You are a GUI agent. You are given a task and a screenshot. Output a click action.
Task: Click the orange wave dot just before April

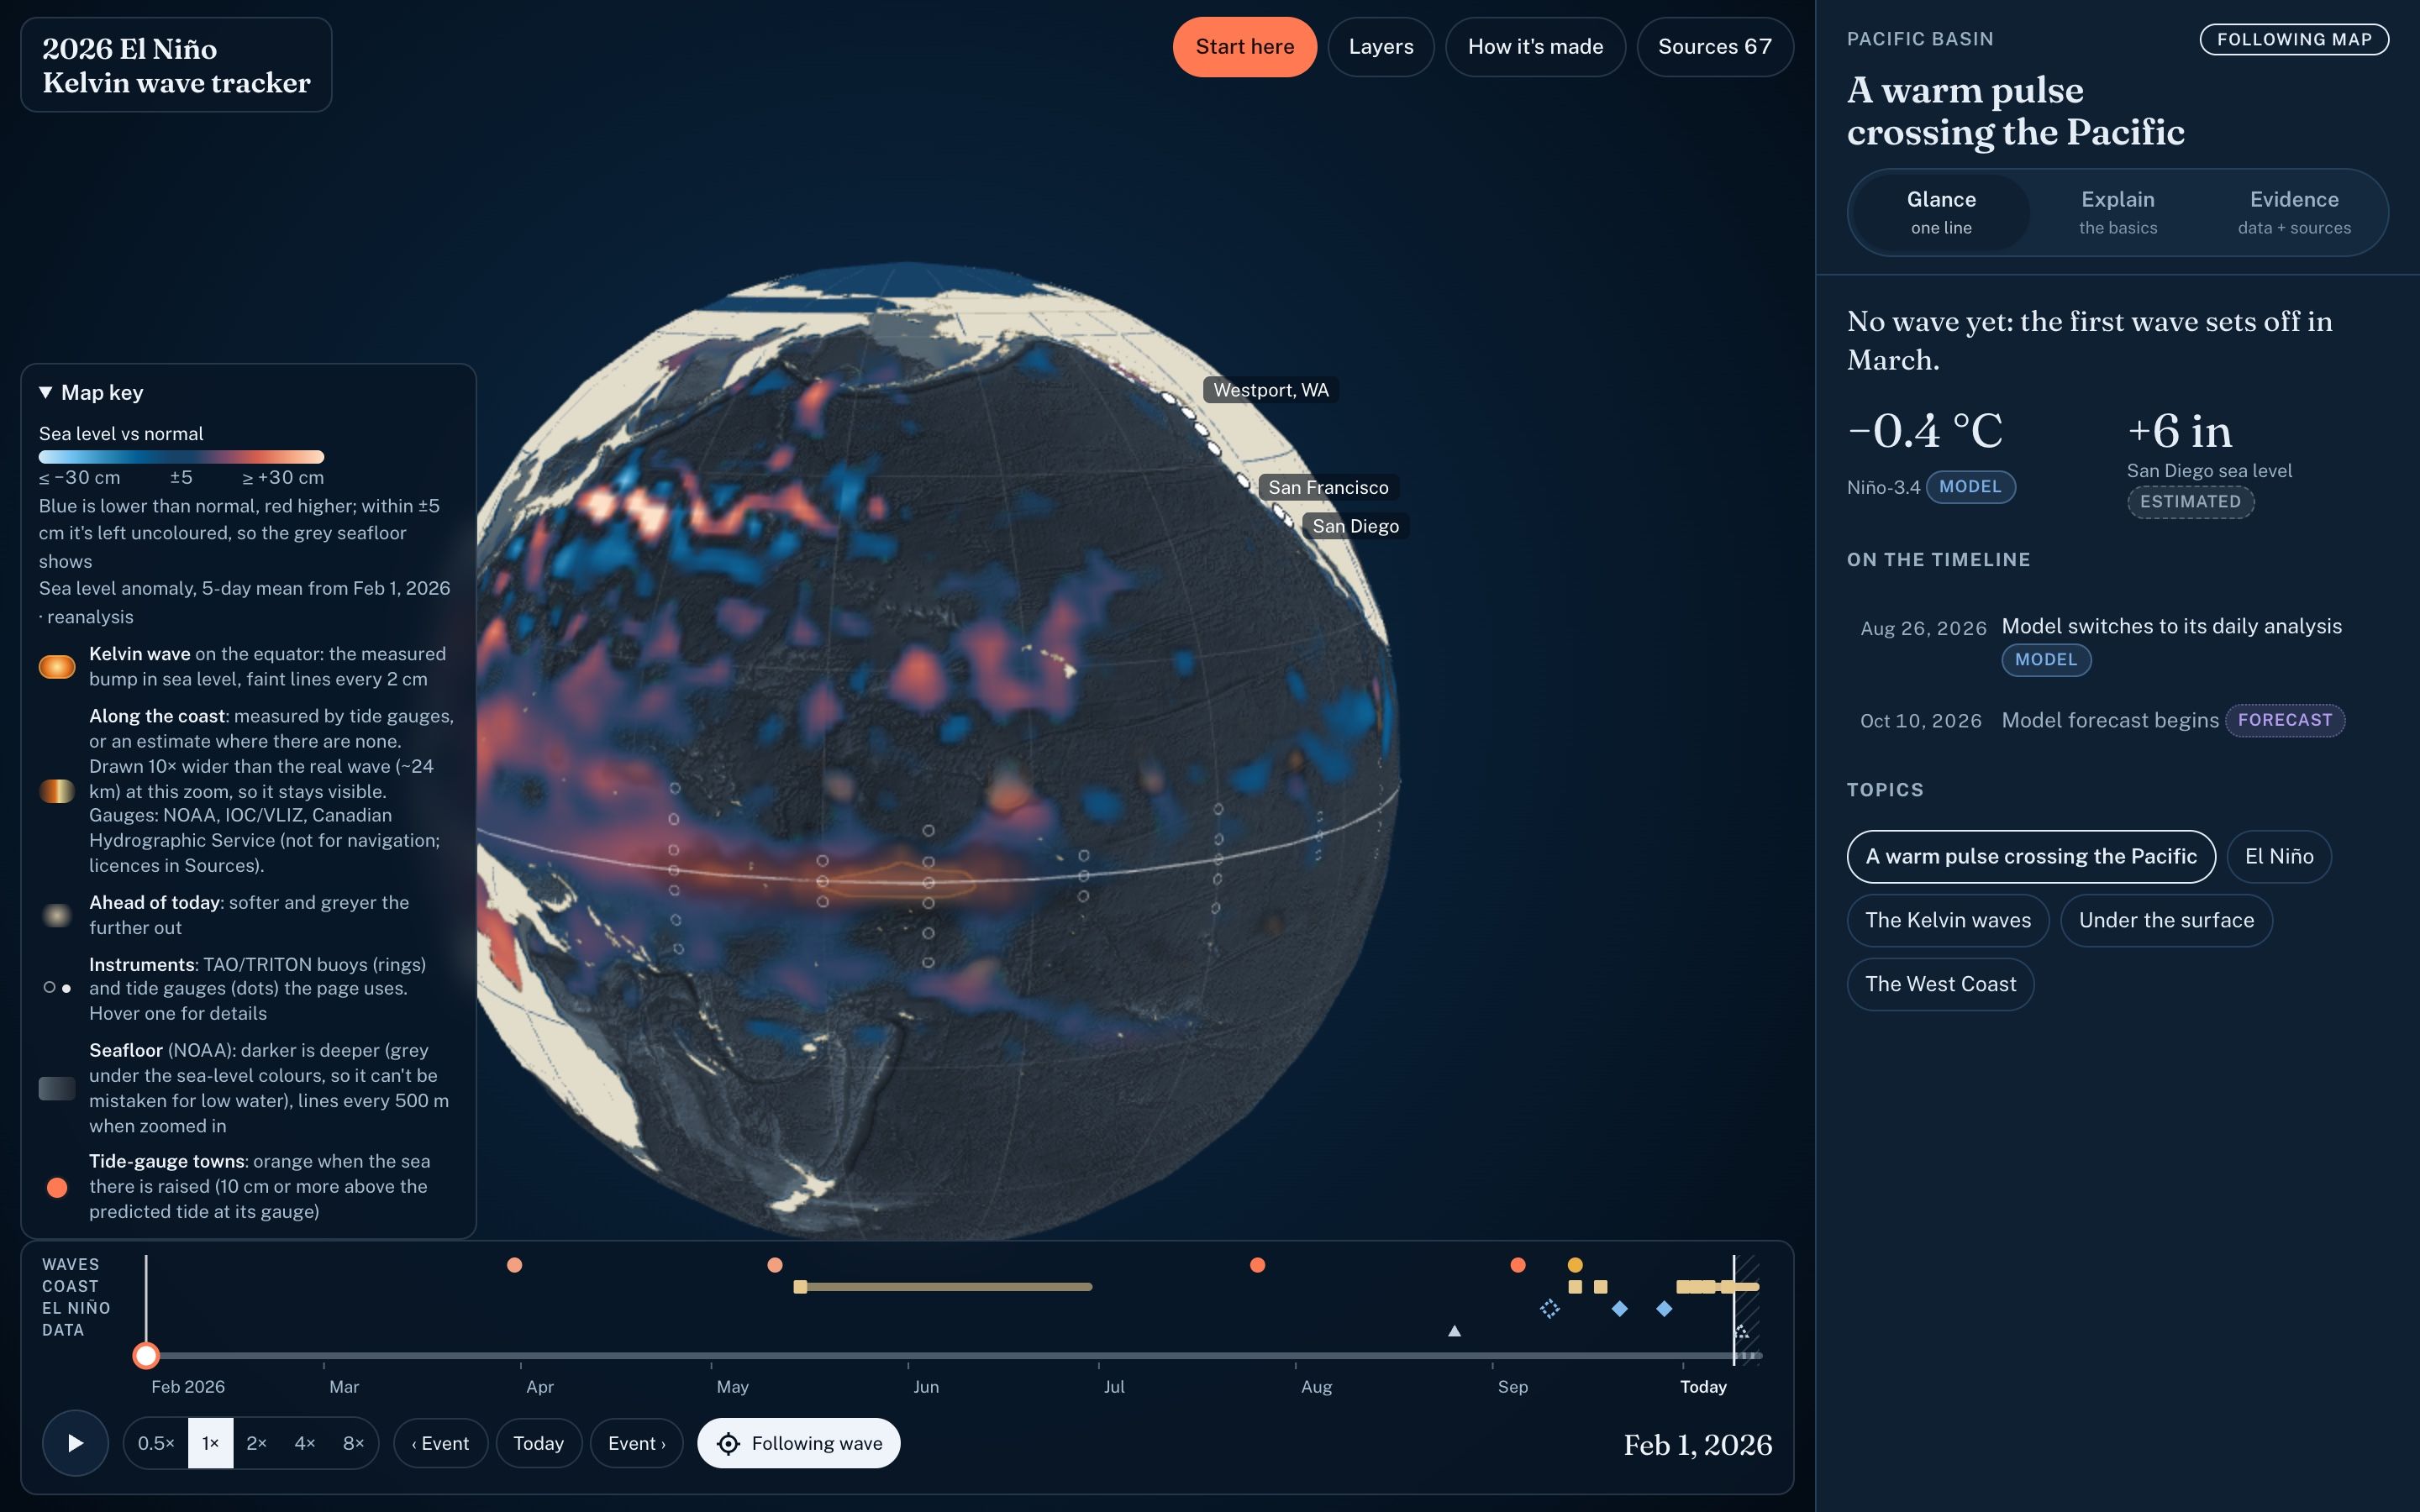point(514,1265)
